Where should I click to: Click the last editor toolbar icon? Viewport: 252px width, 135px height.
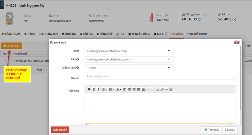[171, 89]
